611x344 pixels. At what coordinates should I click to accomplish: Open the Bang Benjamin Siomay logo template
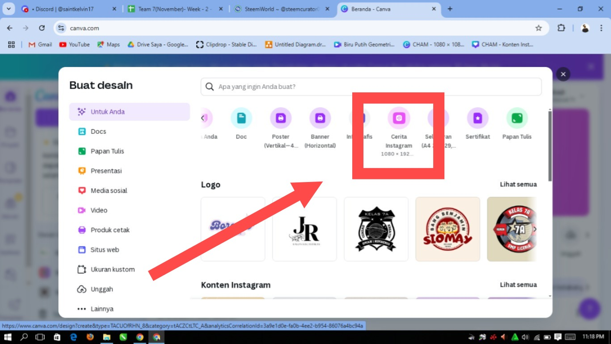click(448, 229)
